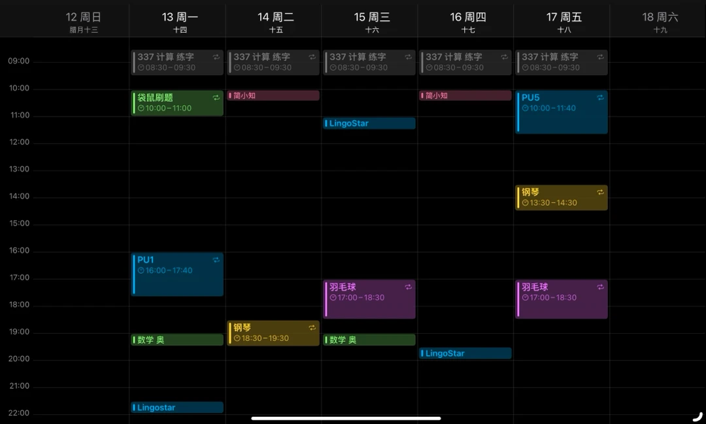Open Wednesday's LingoStar event
Screen dimensions: 706x424
pyautogui.click(x=369, y=123)
